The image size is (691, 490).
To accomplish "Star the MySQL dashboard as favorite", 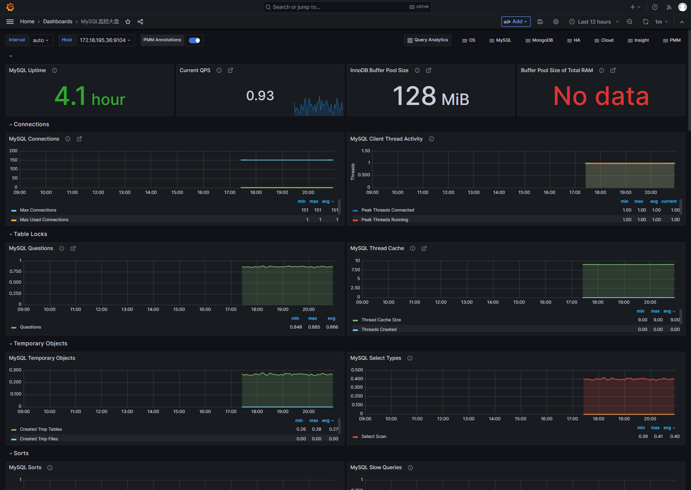I will [x=128, y=22].
